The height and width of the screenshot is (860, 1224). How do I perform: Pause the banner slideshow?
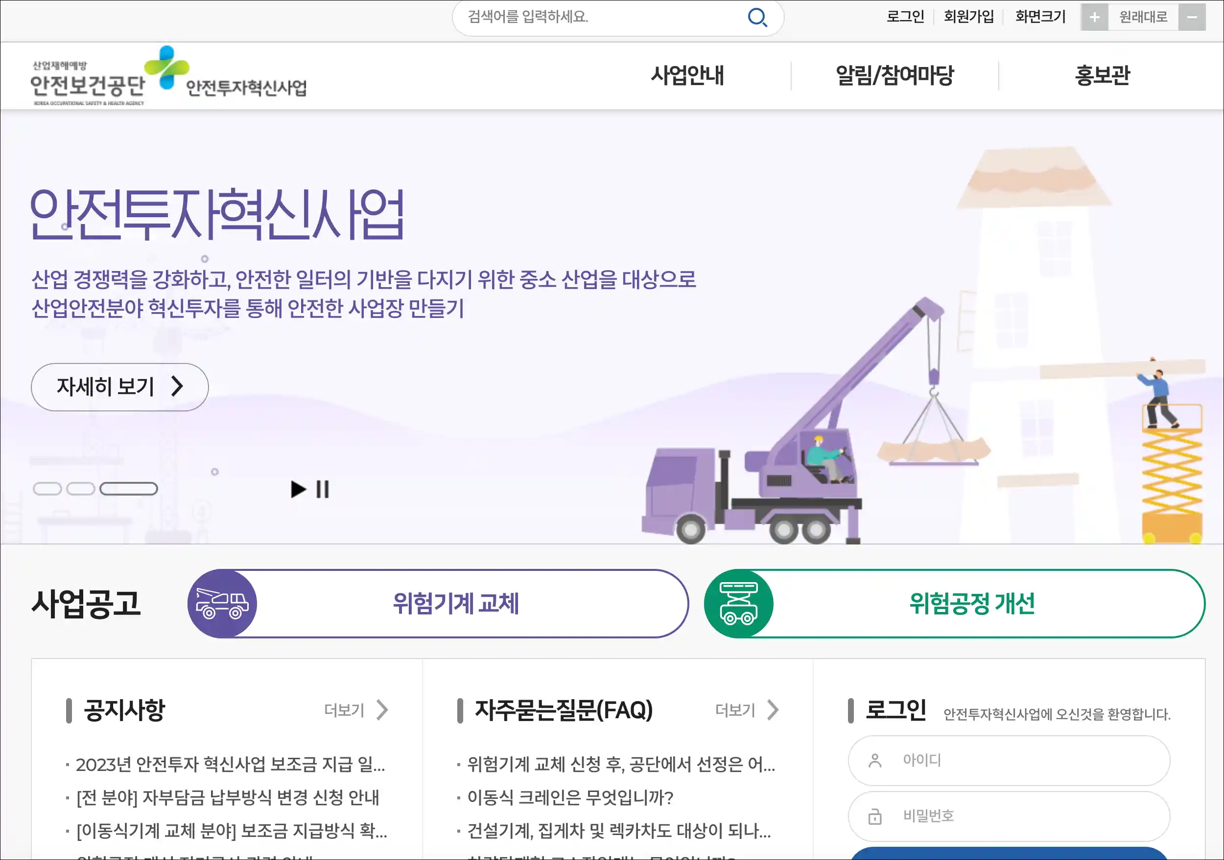point(323,489)
